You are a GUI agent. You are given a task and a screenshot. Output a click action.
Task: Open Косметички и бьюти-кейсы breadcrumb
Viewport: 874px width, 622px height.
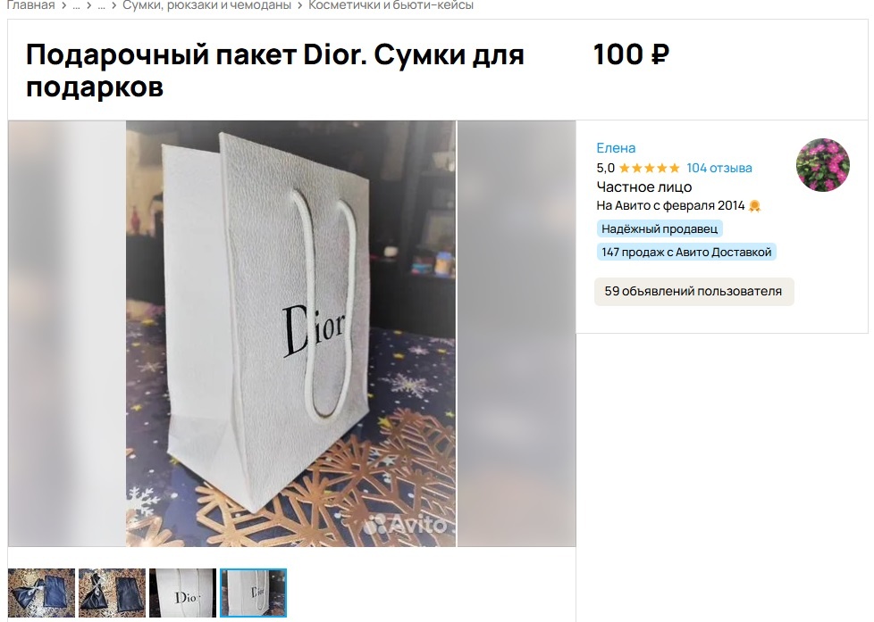coord(391,5)
